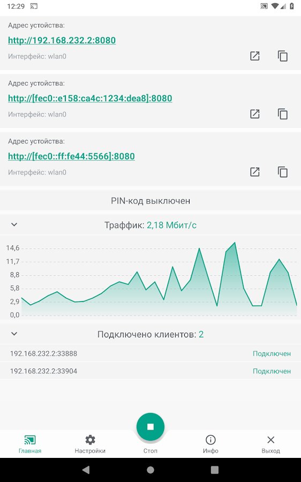Copy the fec0::ff:fe44:5566 address icon

point(283,172)
